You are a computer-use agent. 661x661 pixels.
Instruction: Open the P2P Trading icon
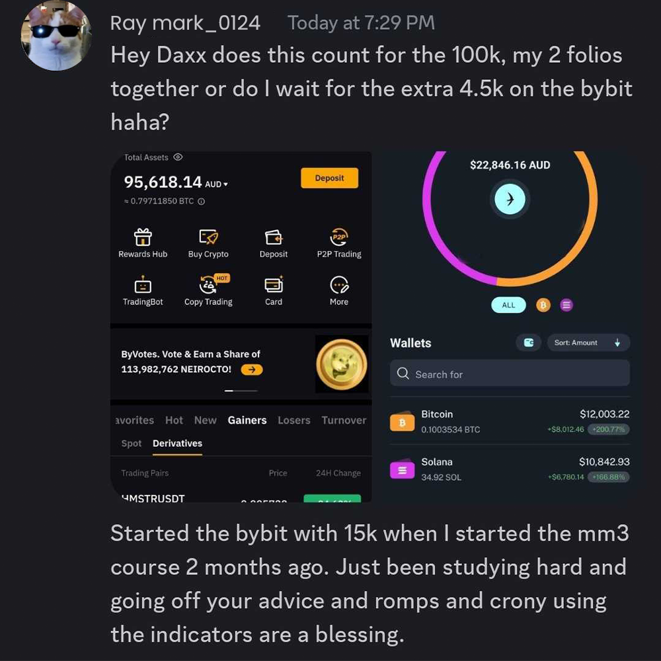click(x=339, y=237)
